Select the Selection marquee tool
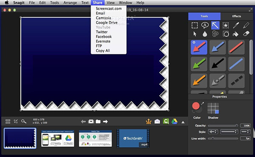The height and width of the screenshot is (157, 255). tap(195, 26)
